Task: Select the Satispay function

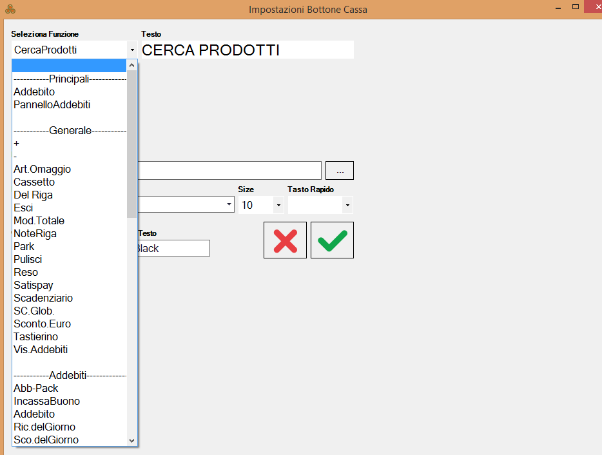Action: pos(34,285)
